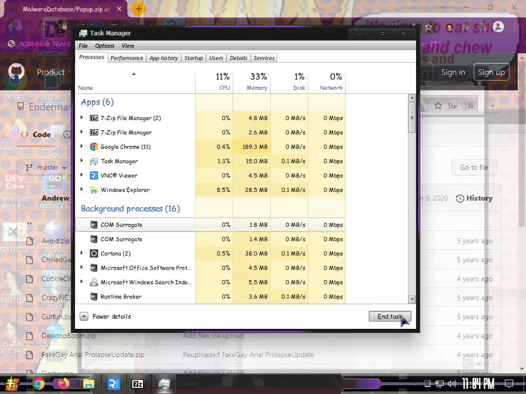Viewport: 526px width, 394px height.
Task: Click the End task button
Action: (389, 316)
